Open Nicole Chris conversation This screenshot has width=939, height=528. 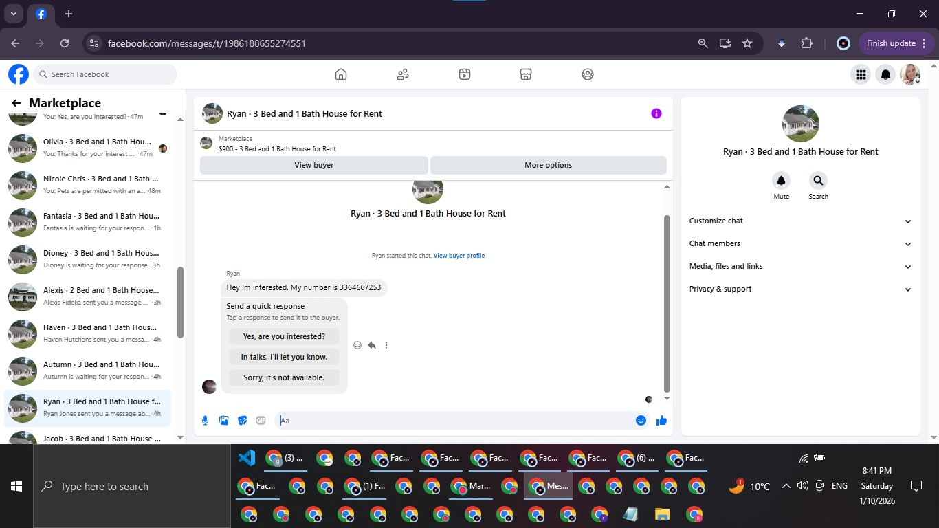pyautogui.click(x=88, y=185)
